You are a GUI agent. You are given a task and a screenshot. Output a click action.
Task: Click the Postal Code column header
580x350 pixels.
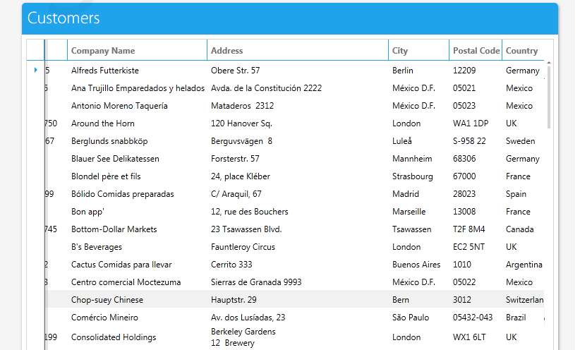pyautogui.click(x=476, y=51)
